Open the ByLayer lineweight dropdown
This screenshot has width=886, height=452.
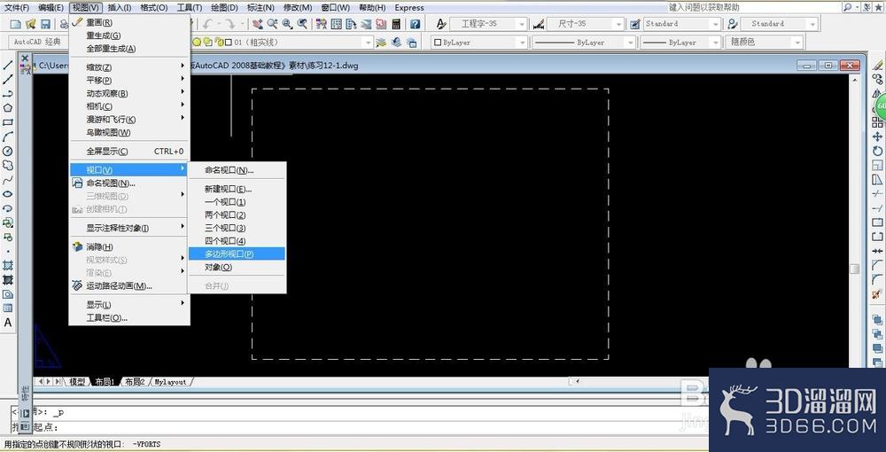coord(716,43)
